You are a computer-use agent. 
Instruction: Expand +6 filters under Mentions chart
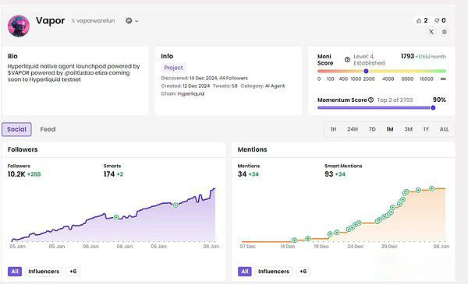click(x=303, y=272)
